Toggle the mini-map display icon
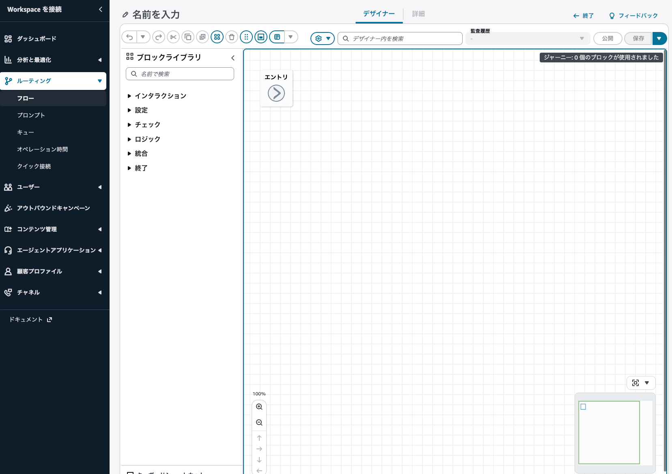 [x=261, y=37]
